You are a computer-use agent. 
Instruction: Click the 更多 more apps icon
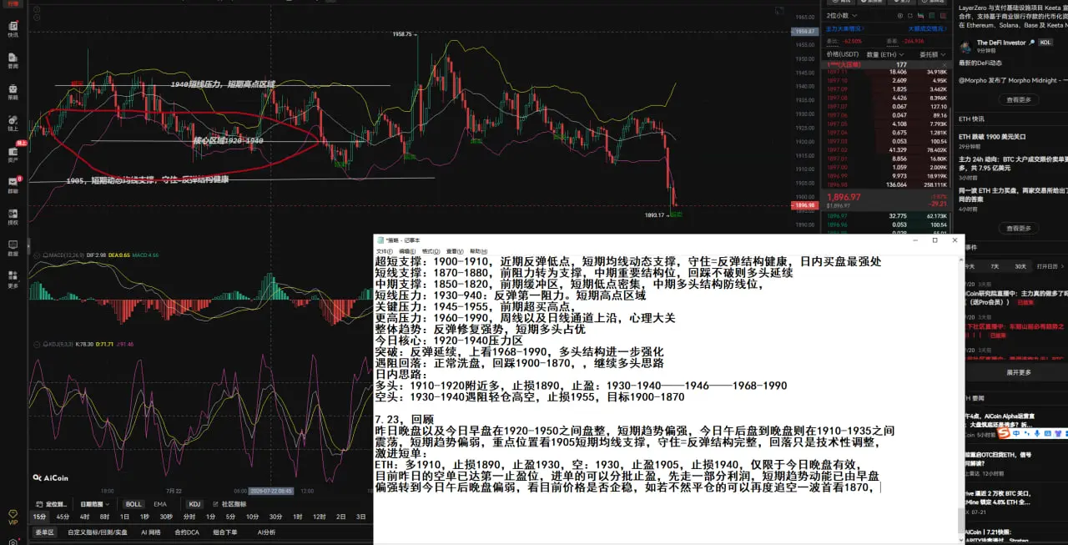[x=13, y=280]
